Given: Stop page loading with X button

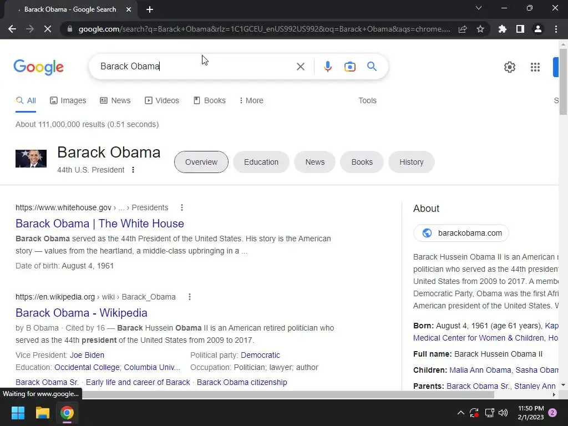Looking at the screenshot, I should (x=48, y=29).
